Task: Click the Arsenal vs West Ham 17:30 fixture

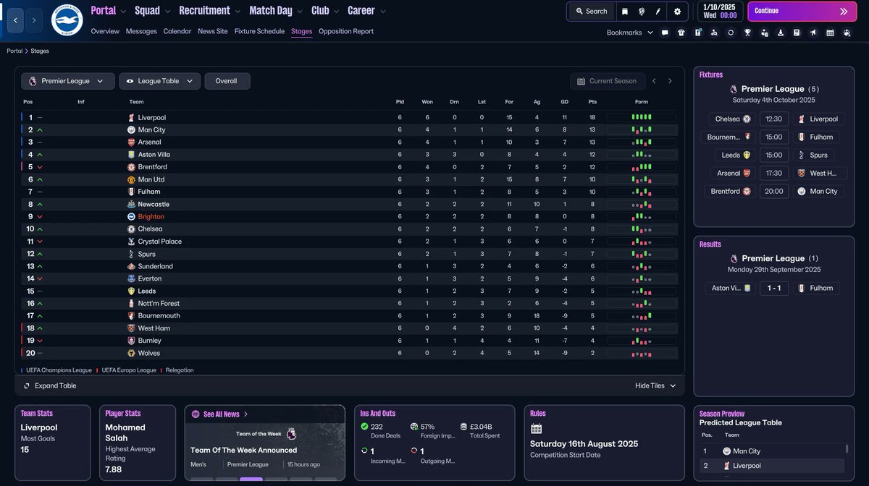Action: tap(774, 173)
